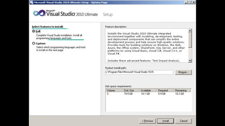Click the Available column header
The height and width of the screenshot is (126, 225).
tap(148, 90)
